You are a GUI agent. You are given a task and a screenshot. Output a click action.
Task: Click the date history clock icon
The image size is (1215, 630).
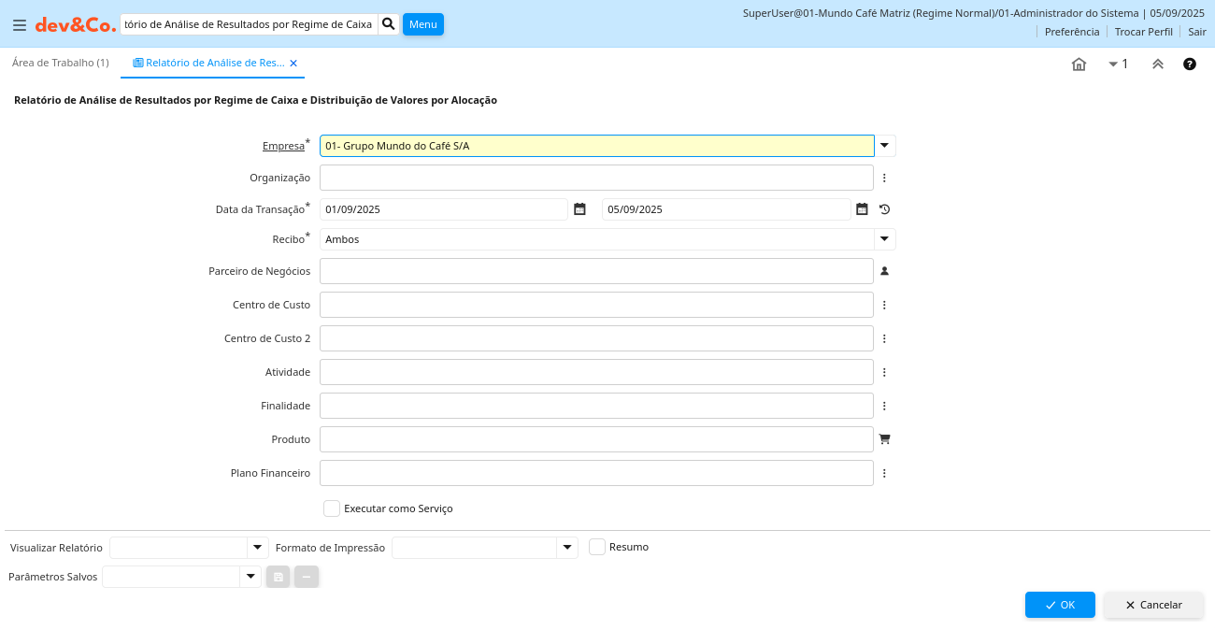[x=884, y=209]
